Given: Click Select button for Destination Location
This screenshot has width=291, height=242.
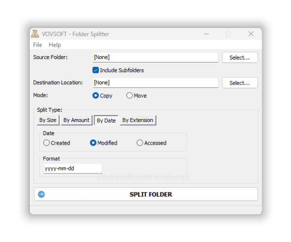Looking at the screenshot, I should coord(240,83).
